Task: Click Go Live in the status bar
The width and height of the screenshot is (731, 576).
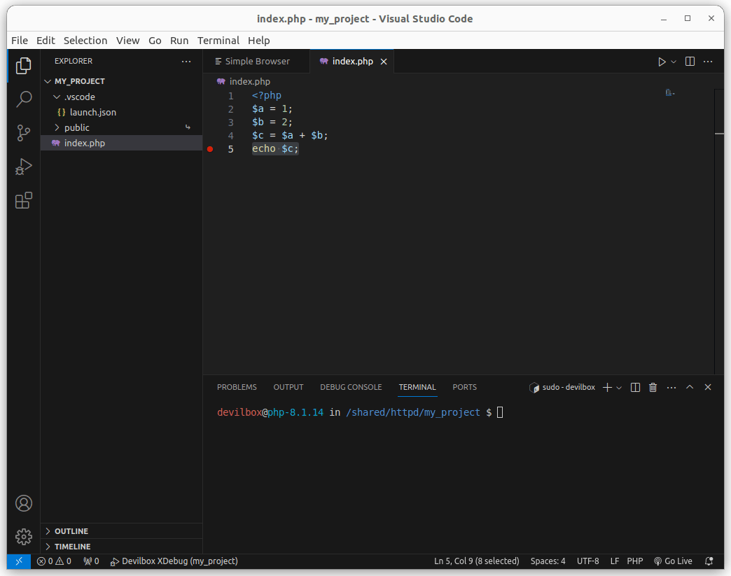Action: pos(673,561)
